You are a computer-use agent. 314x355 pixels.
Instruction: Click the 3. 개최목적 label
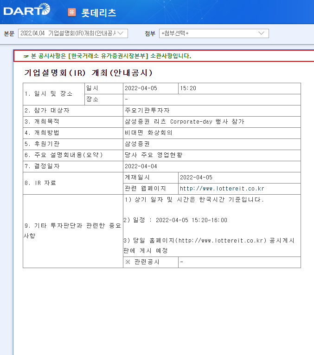pyautogui.click(x=42, y=122)
